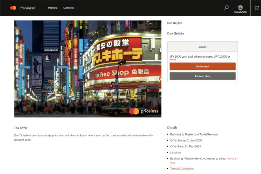Open the Location link in Details
The width and height of the screenshot is (261, 174).
tap(176, 152)
